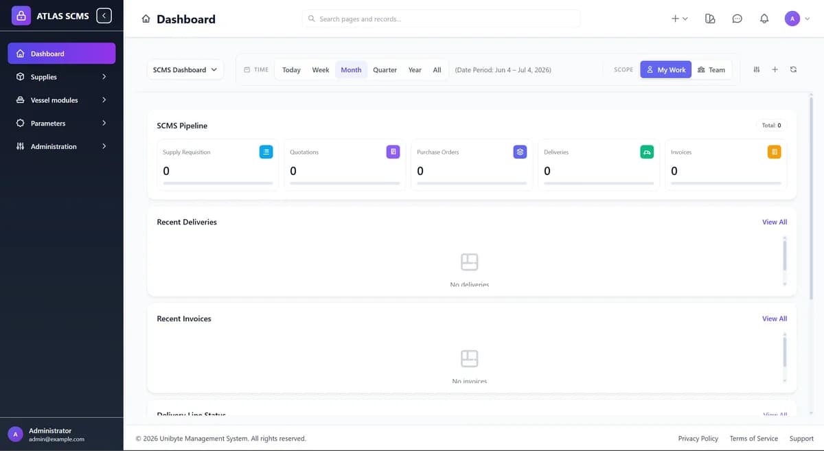Set time range to Week

point(321,69)
